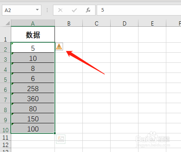Click the Select All triangle corner
The width and height of the screenshot is (181, 152).
pyautogui.click(x=8, y=23)
